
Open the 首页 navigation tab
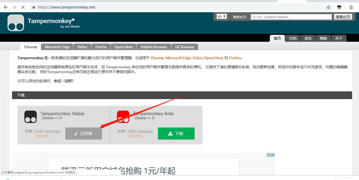coord(277,38)
